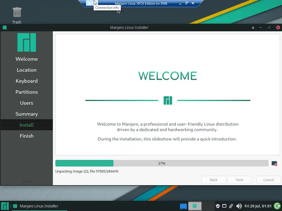Click the WELCOME slideshow heading
Screen dimensions: 282x211
pyautogui.click(x=168, y=76)
